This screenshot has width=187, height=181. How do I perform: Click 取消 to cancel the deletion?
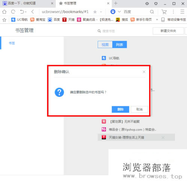click(x=140, y=109)
